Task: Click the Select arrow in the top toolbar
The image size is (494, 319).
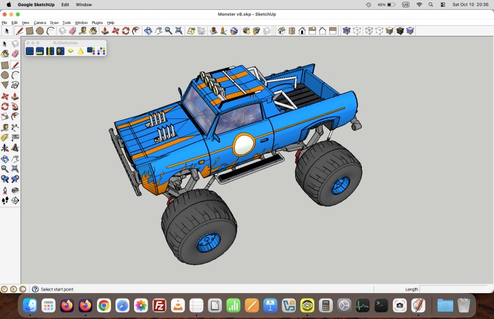Action: click(x=7, y=31)
